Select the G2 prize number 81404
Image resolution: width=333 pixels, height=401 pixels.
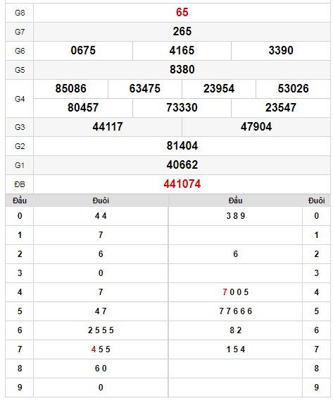click(x=182, y=145)
